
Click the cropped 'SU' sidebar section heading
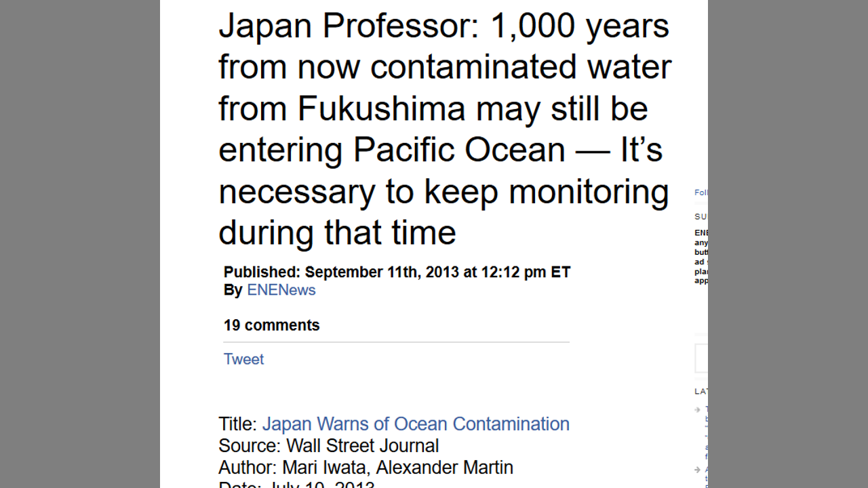701,217
